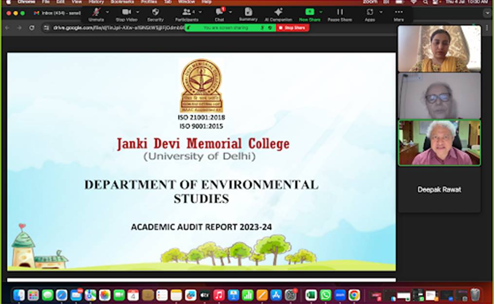Open the History menu in menu bar
This screenshot has height=304, width=494.
pos(96,2)
